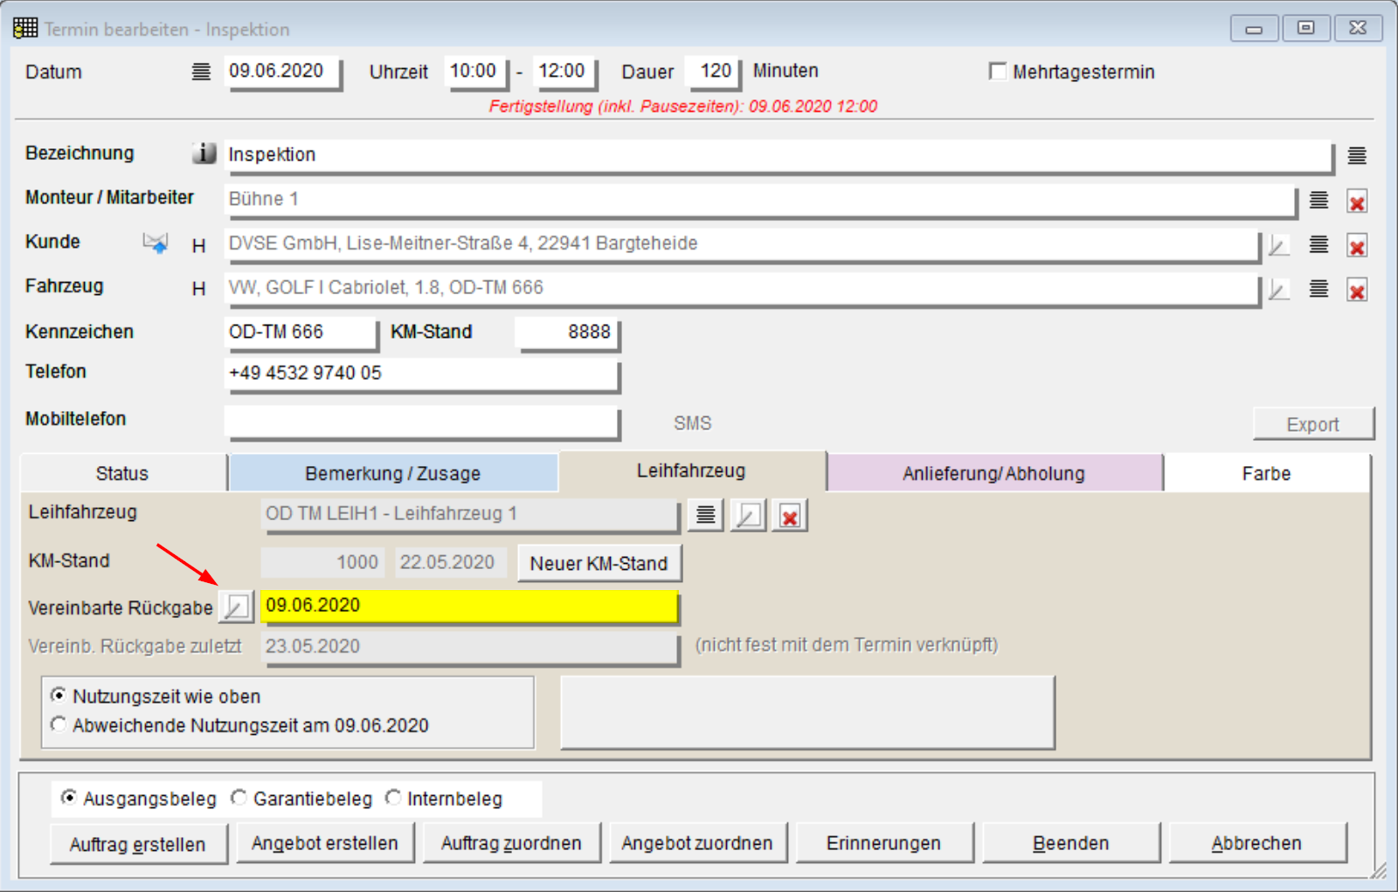
Task: Open Erinnerungen button
Action: click(x=884, y=843)
